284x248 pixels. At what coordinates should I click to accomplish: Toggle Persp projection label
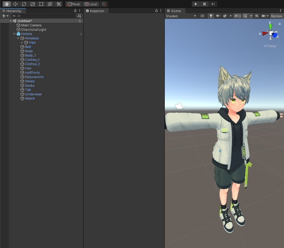270,46
